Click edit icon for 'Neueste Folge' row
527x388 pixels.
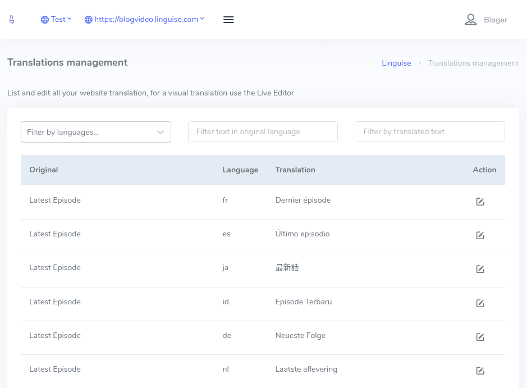tap(480, 337)
